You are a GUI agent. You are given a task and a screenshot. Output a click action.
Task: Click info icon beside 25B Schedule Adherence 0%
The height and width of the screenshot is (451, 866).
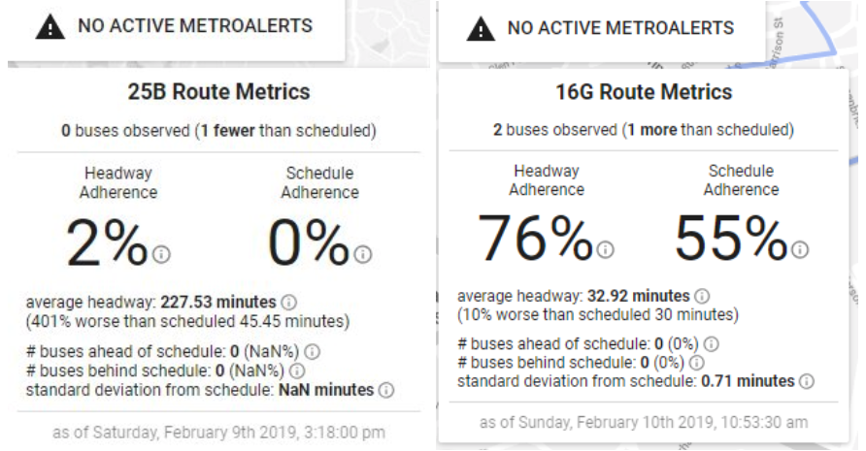coord(363,254)
